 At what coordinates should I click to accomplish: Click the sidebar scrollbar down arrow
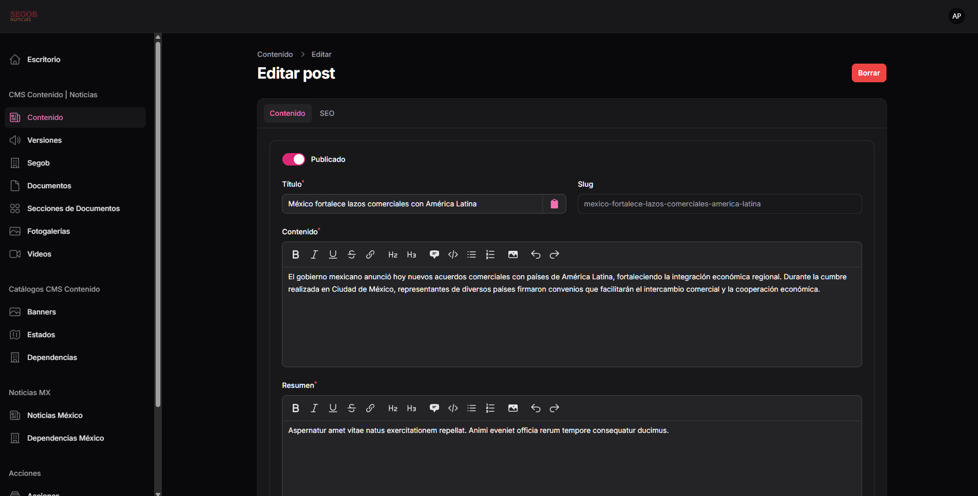pyautogui.click(x=158, y=493)
